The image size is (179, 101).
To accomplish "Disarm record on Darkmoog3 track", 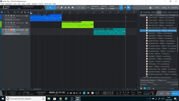I will [x=11, y=30].
